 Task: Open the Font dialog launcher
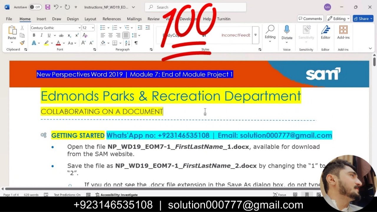pos(95,49)
